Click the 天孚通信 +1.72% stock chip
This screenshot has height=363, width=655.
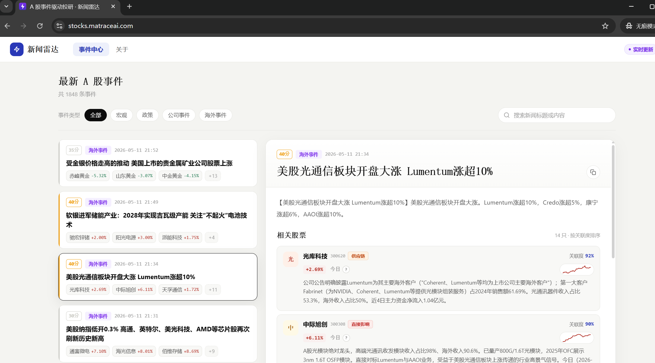[x=180, y=290]
